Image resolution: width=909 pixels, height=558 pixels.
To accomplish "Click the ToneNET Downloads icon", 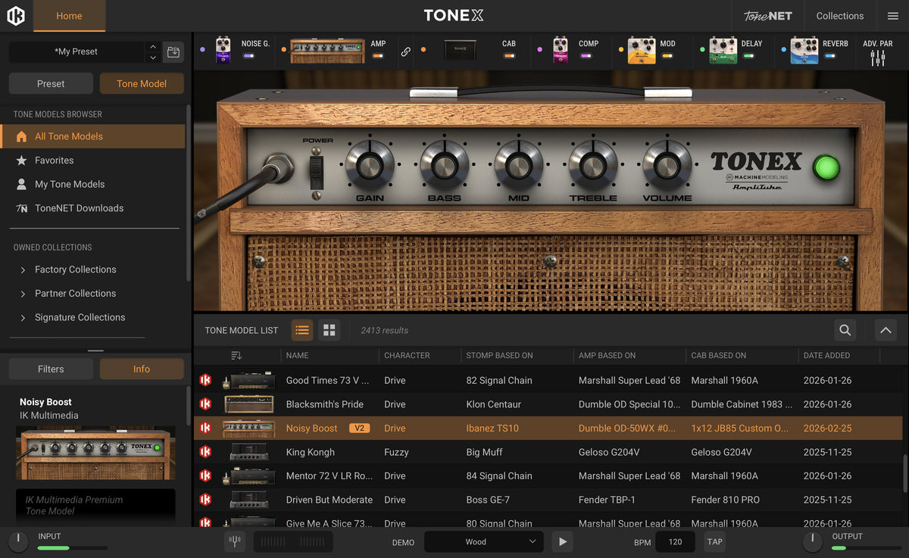I will 21,208.
